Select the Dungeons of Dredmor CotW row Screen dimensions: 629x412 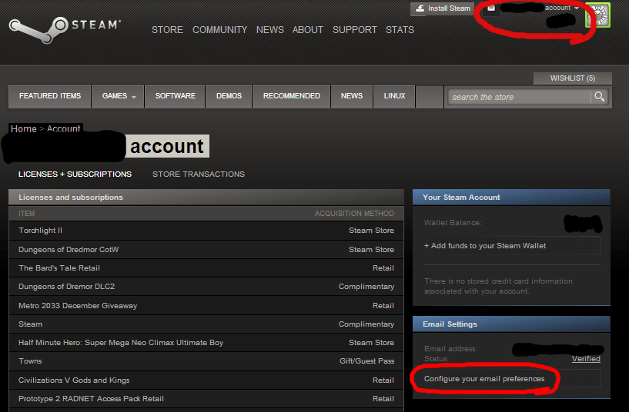pos(206,250)
